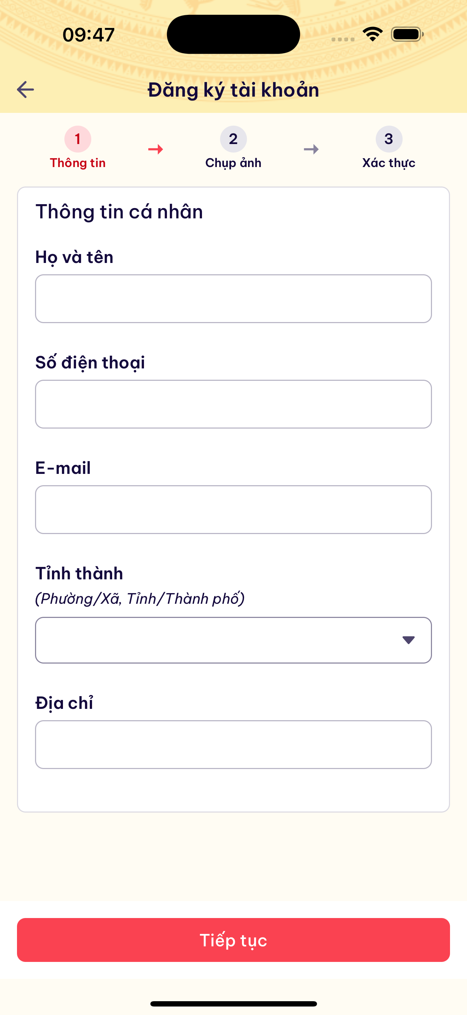Image resolution: width=467 pixels, height=1015 pixels.
Task: Click the red arrow between step 1 and 2
Action: coord(156,149)
